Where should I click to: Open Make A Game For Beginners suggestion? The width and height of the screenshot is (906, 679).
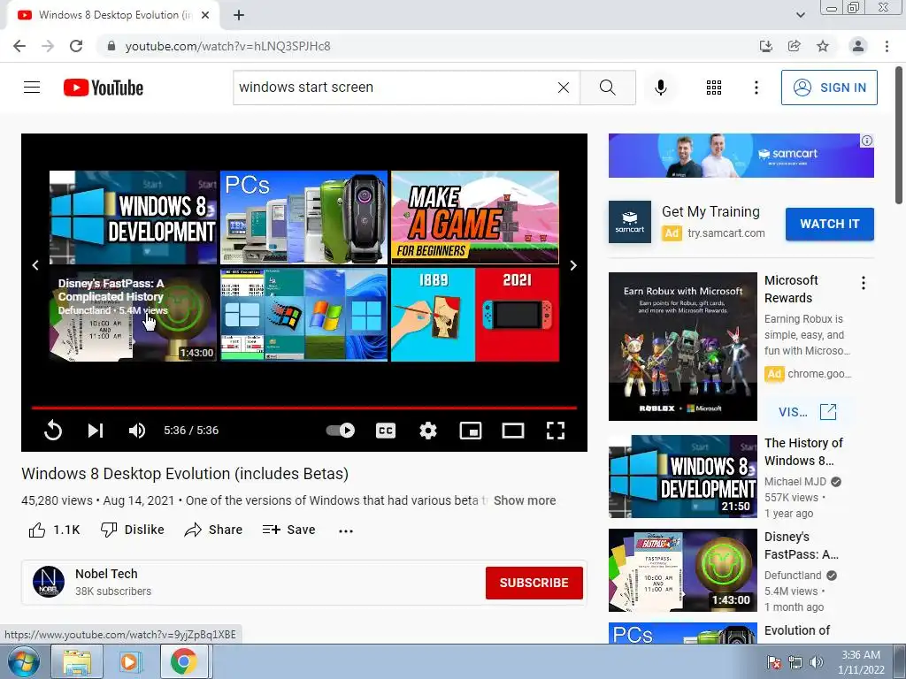point(475,217)
